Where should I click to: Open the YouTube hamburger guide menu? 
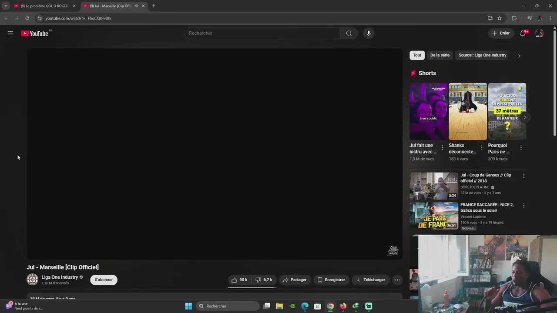coord(10,33)
